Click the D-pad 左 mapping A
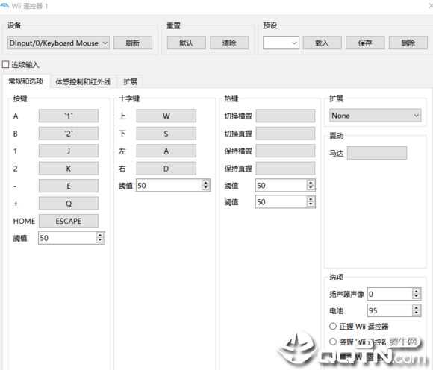 click(166, 151)
